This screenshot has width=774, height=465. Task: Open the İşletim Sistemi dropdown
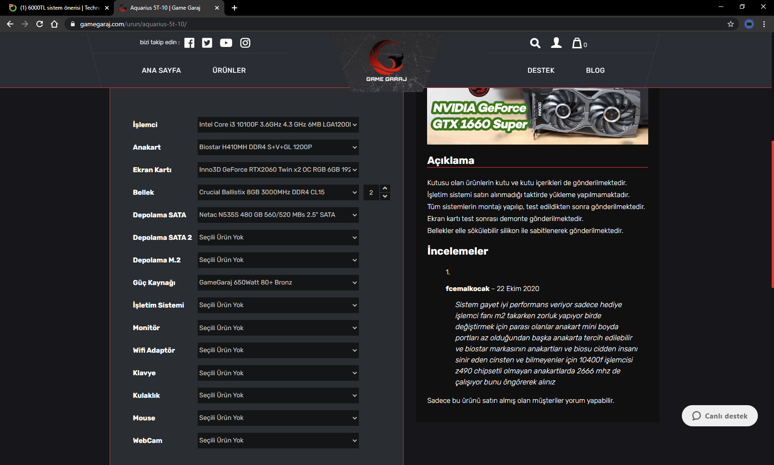[278, 305]
